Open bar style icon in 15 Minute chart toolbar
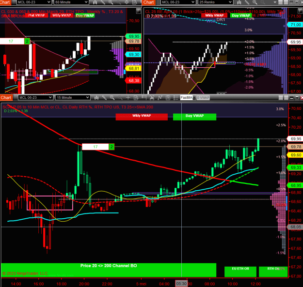 coord(96,98)
